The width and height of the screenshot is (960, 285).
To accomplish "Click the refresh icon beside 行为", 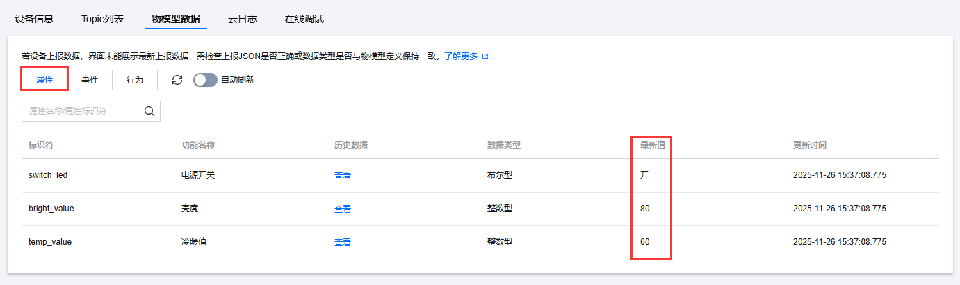I will click(x=177, y=80).
